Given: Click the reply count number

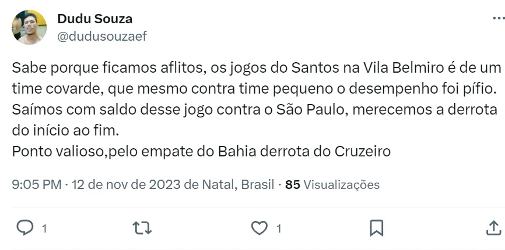Looking at the screenshot, I should click(44, 228).
